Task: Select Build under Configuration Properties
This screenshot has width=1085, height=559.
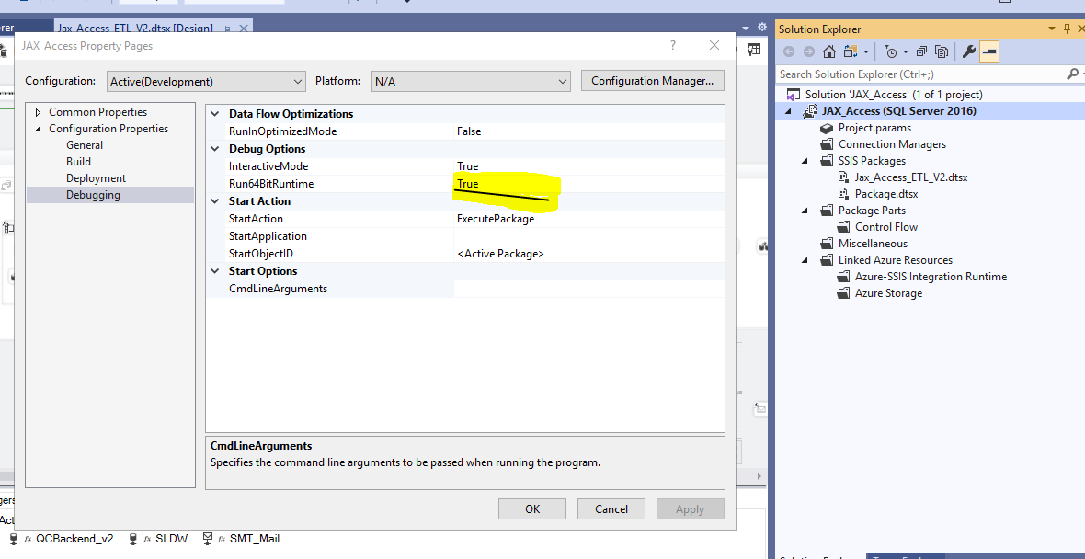Action: coord(78,162)
